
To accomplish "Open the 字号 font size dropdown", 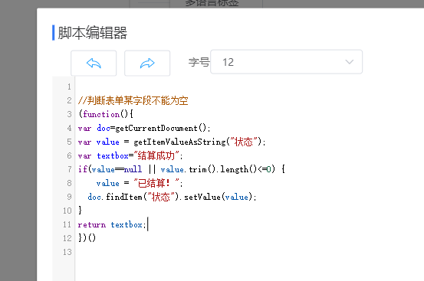I will pos(286,62).
